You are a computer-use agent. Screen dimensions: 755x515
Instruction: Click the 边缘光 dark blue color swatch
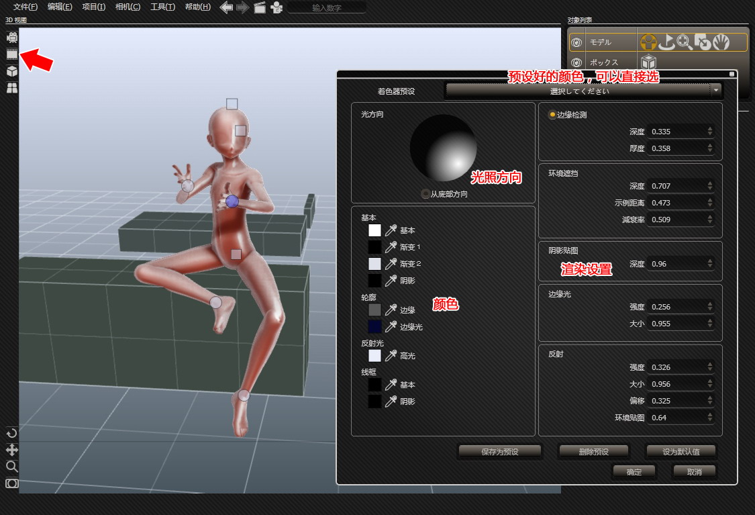(x=374, y=327)
